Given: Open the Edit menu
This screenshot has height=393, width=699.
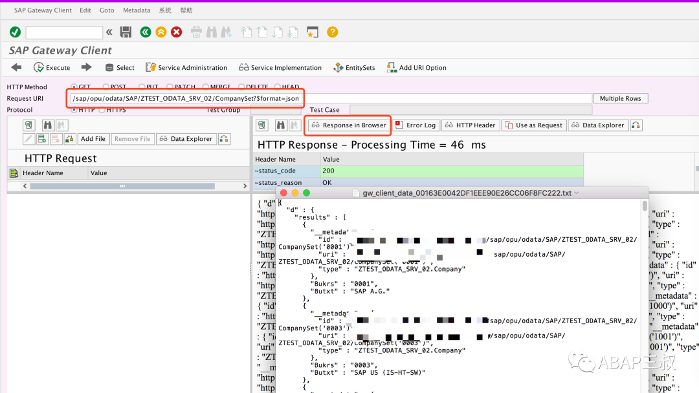Looking at the screenshot, I should point(85,10).
